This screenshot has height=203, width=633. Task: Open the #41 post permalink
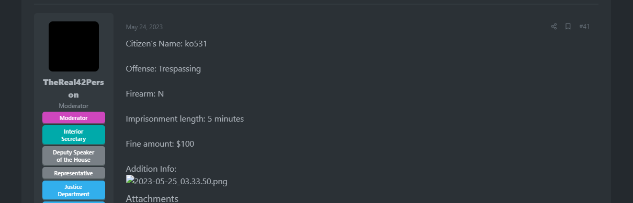coord(584,27)
